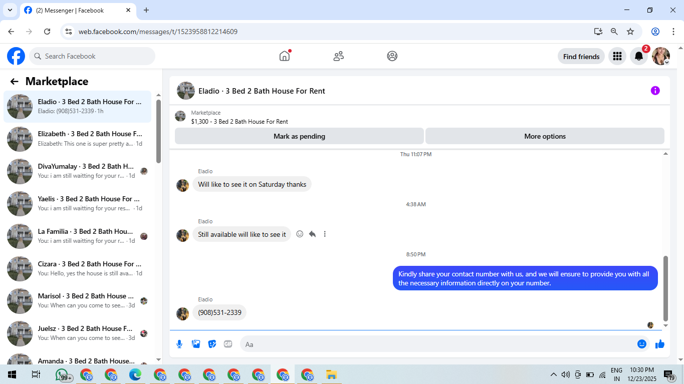Open Chrome profile icon
This screenshot has width=684, height=384.
coord(655,32)
